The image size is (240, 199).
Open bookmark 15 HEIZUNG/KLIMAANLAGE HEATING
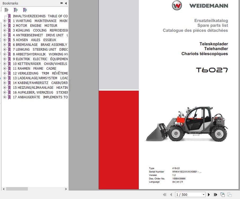coord(41,87)
